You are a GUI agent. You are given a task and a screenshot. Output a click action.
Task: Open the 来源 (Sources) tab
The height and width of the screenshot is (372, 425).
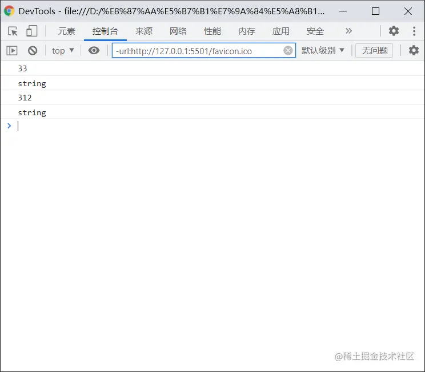pos(144,31)
